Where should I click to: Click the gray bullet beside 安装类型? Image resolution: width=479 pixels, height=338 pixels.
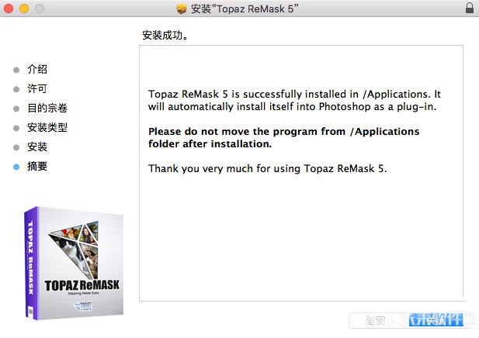pyautogui.click(x=16, y=128)
